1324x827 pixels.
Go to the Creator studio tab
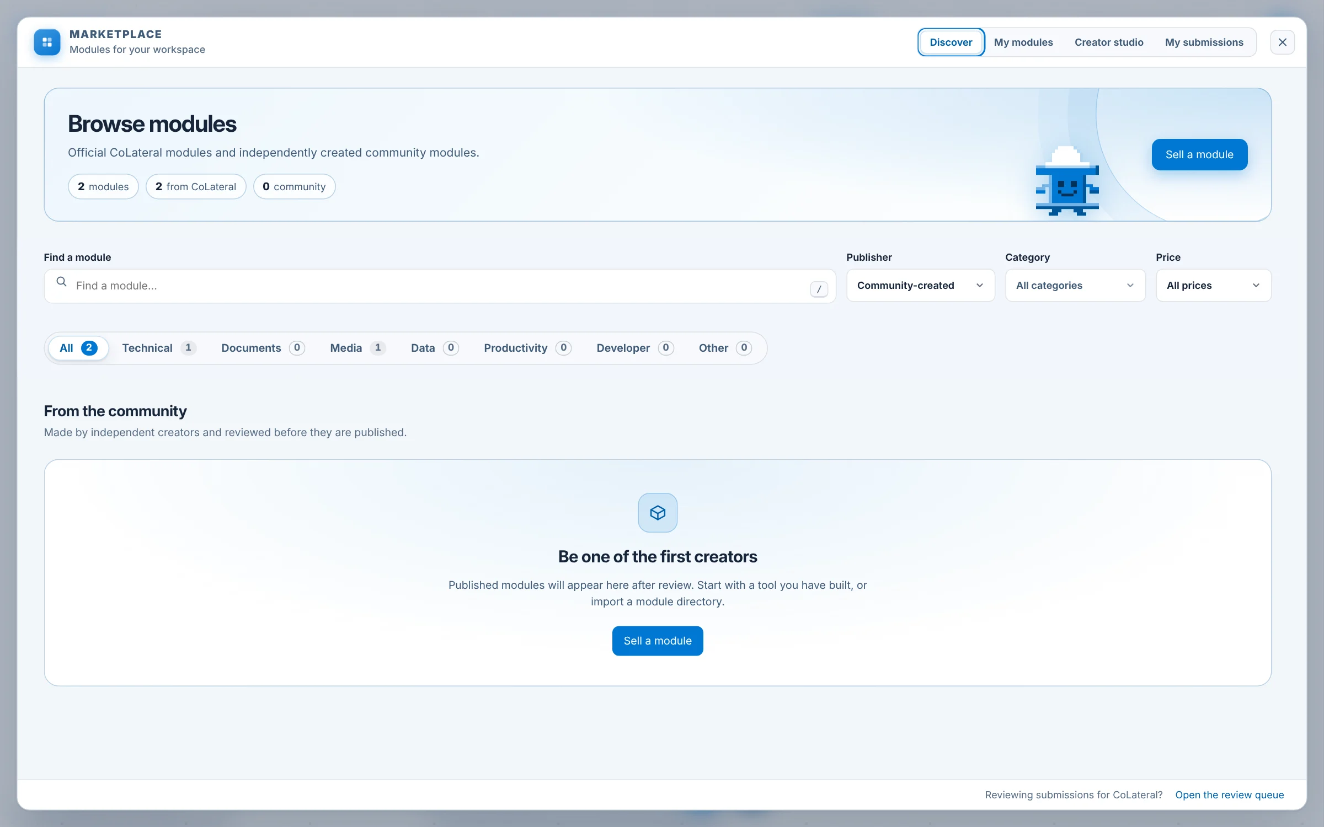pos(1108,42)
